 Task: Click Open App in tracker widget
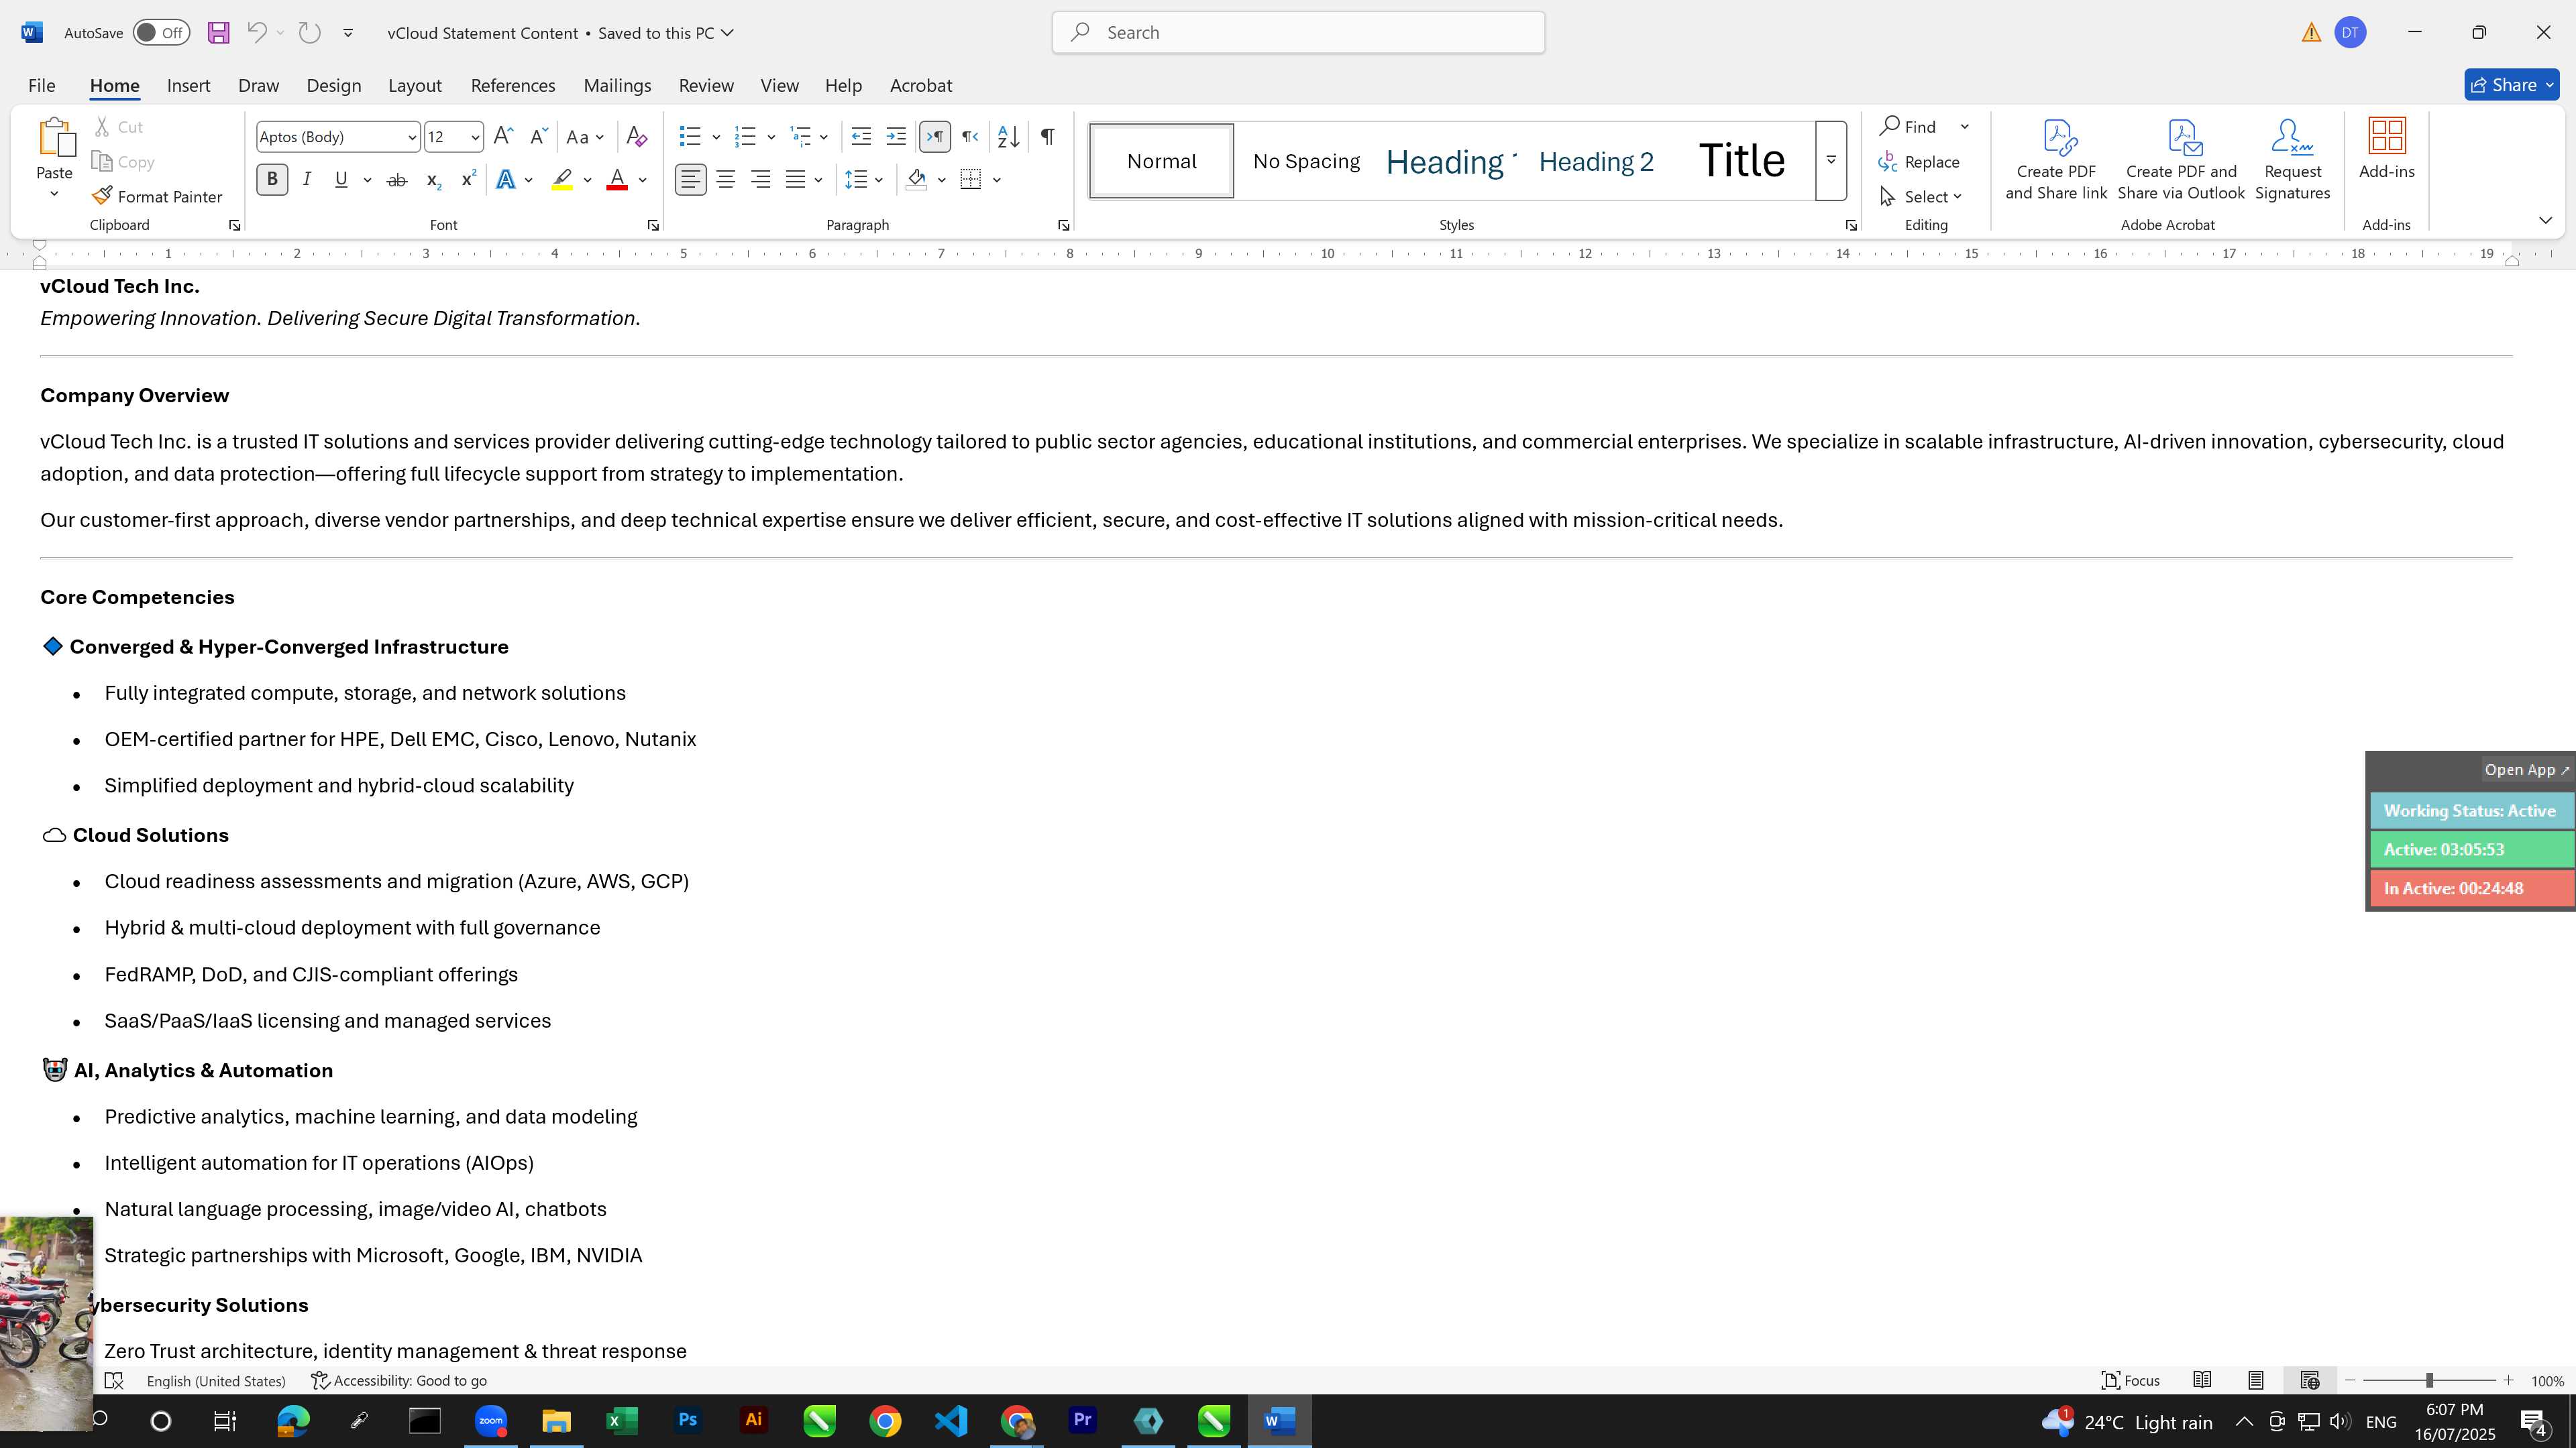[2527, 770]
